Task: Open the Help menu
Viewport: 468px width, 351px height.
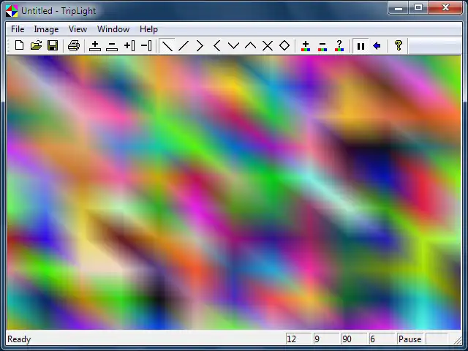Action: click(x=148, y=29)
